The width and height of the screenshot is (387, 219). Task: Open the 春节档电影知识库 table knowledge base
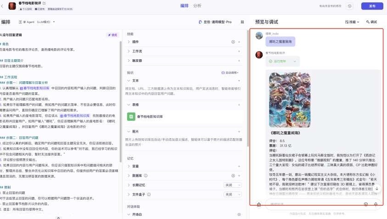[x=149, y=117]
